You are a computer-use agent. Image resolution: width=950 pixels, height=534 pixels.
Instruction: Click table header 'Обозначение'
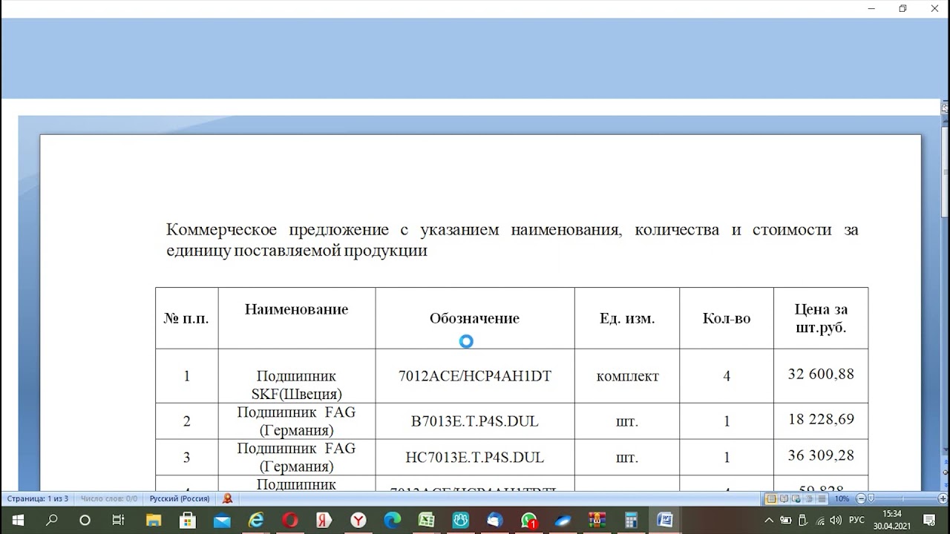(x=474, y=318)
